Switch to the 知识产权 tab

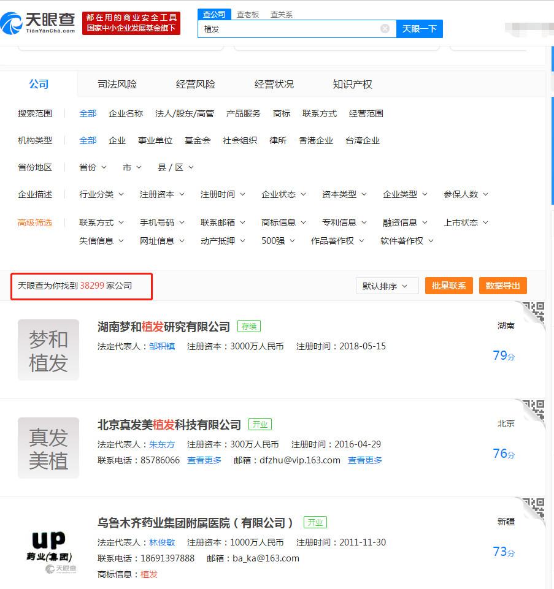[352, 85]
